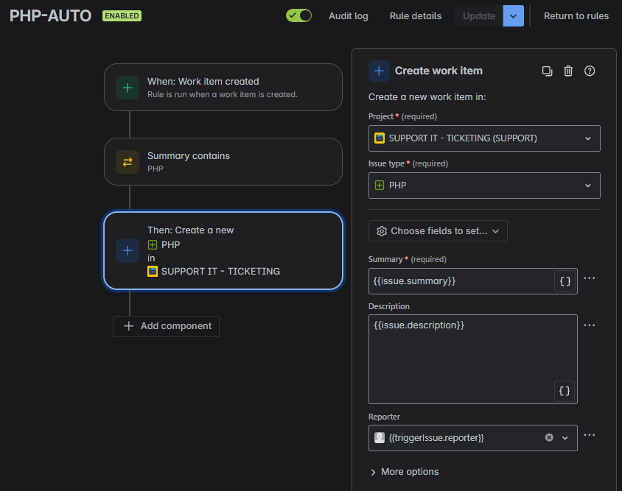Duplicate the Create work item component
This screenshot has height=491, width=622.
[547, 71]
